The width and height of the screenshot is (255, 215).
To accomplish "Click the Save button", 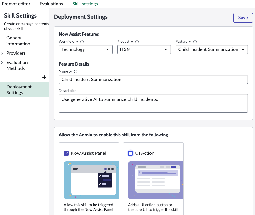I will click(243, 18).
